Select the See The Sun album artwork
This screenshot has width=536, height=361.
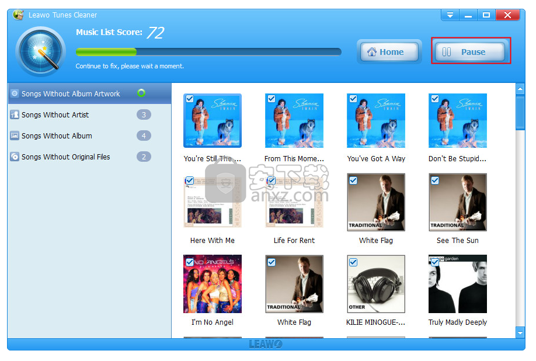pos(457,202)
